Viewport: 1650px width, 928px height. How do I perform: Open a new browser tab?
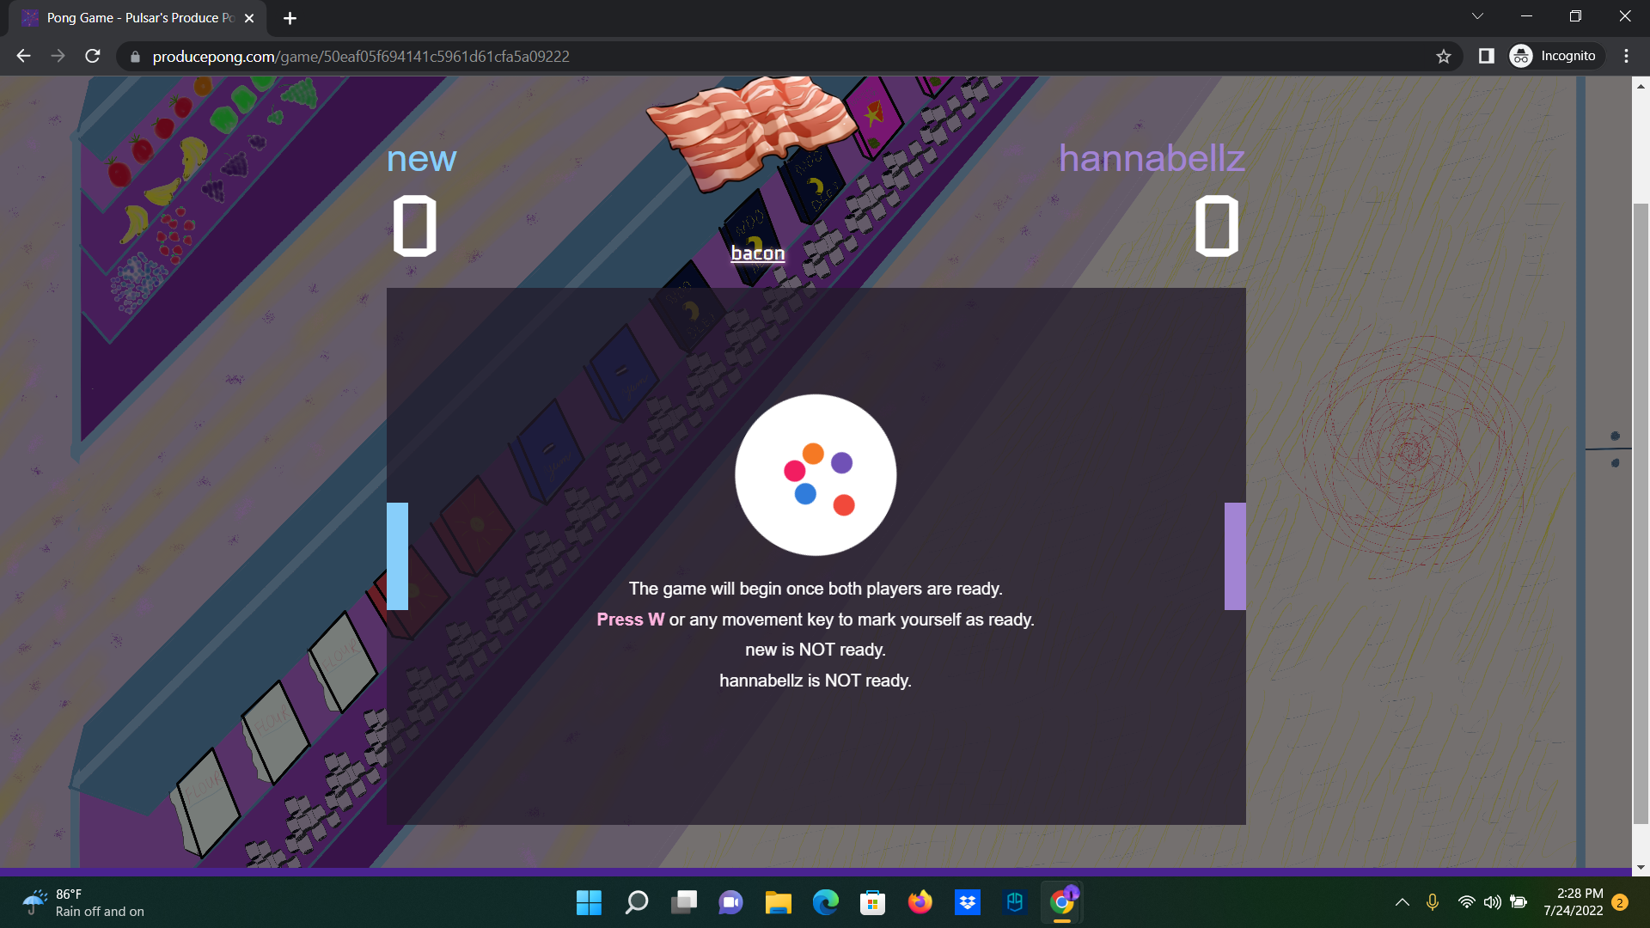290,18
